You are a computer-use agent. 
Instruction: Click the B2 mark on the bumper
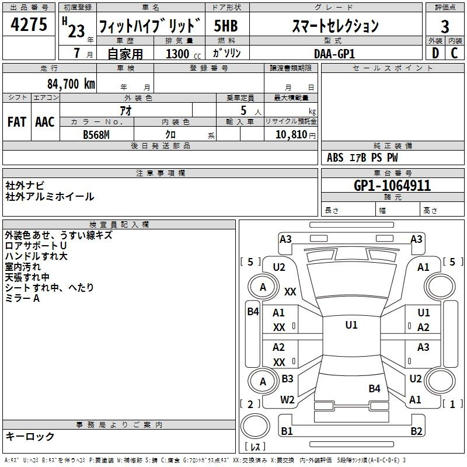(416, 431)
